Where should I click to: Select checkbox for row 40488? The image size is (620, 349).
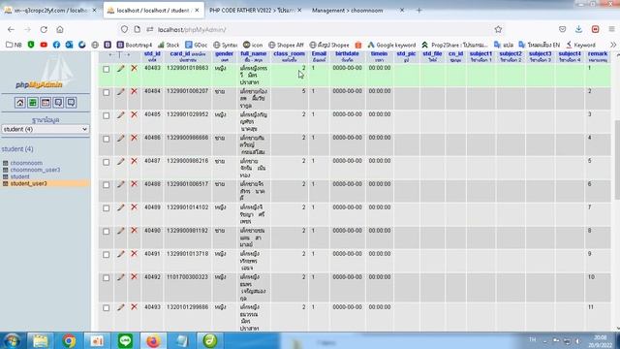tap(106, 185)
